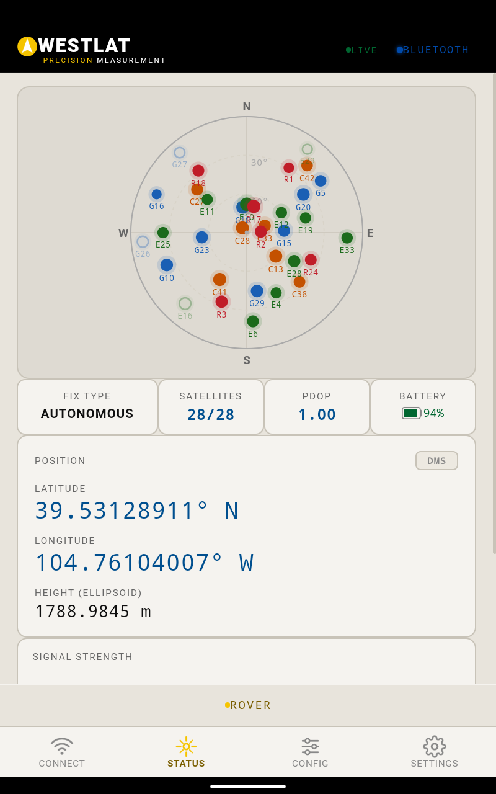
Task: Open the Connect wifi icon
Action: (x=62, y=746)
